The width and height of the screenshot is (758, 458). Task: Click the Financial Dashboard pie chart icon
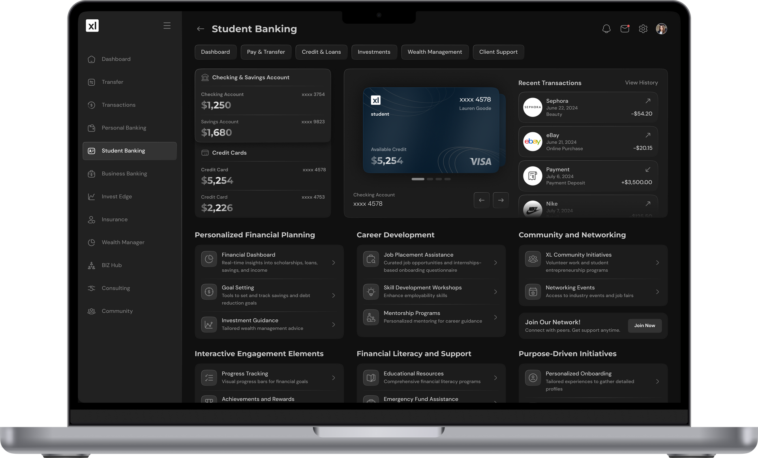click(209, 259)
